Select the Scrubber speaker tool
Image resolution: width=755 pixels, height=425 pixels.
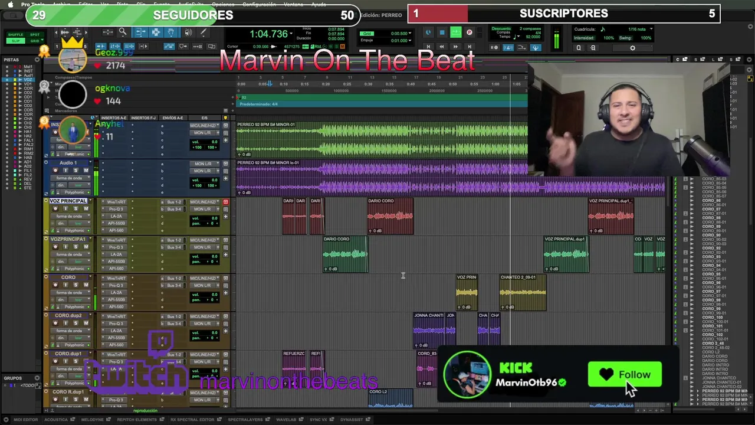(188, 32)
